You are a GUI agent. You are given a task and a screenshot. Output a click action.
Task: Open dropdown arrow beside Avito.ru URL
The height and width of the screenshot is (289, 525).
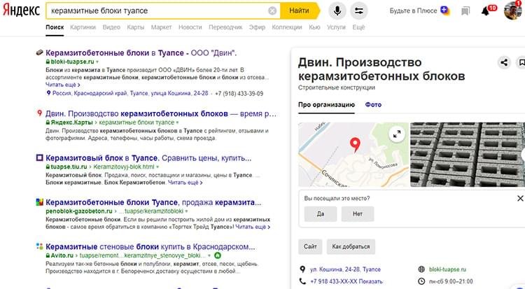(209, 255)
